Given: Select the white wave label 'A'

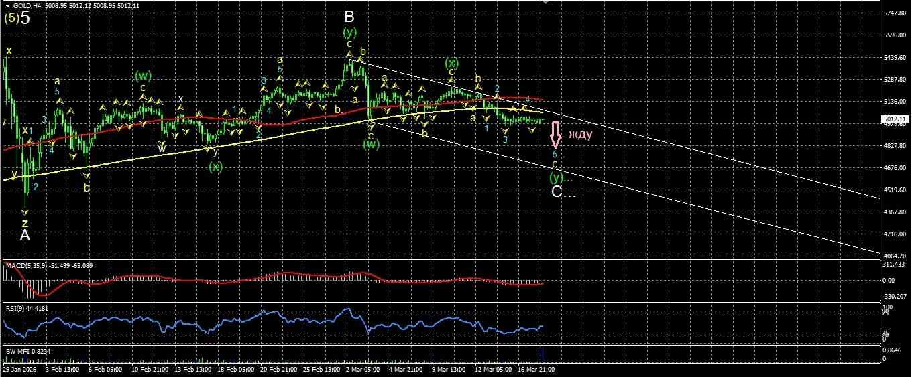Looking at the screenshot, I should point(25,235).
